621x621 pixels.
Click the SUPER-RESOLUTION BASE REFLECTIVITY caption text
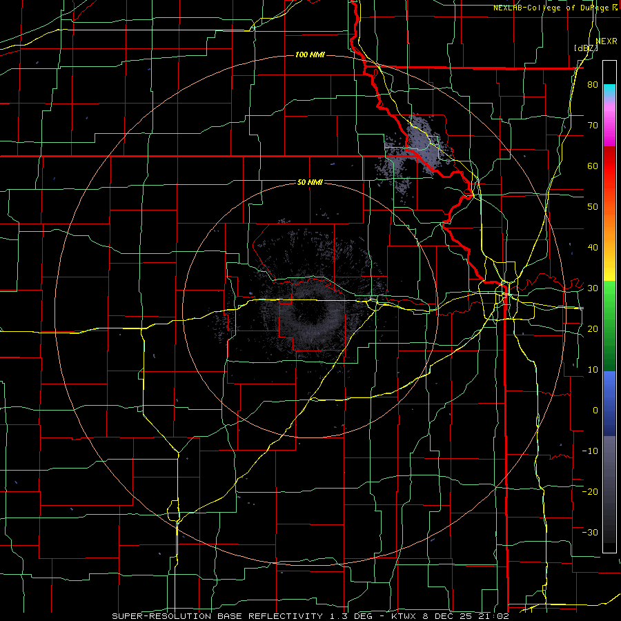pos(217,616)
